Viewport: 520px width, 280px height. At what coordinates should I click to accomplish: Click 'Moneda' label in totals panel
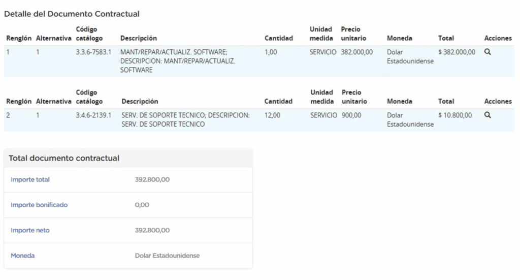[x=22, y=256]
